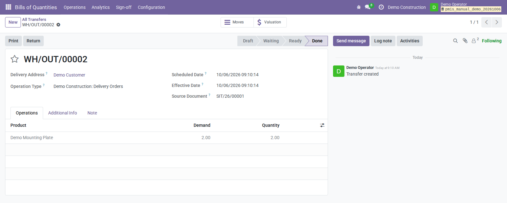507x203 pixels.
Task: Switch to the Note tab
Action: tap(92, 113)
